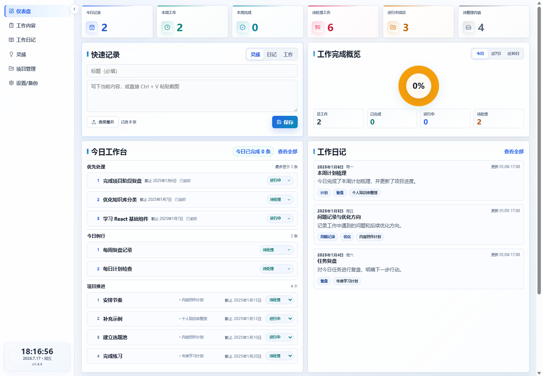
Task: Click the clock icon on the 本周工作 card
Action: 167,27
